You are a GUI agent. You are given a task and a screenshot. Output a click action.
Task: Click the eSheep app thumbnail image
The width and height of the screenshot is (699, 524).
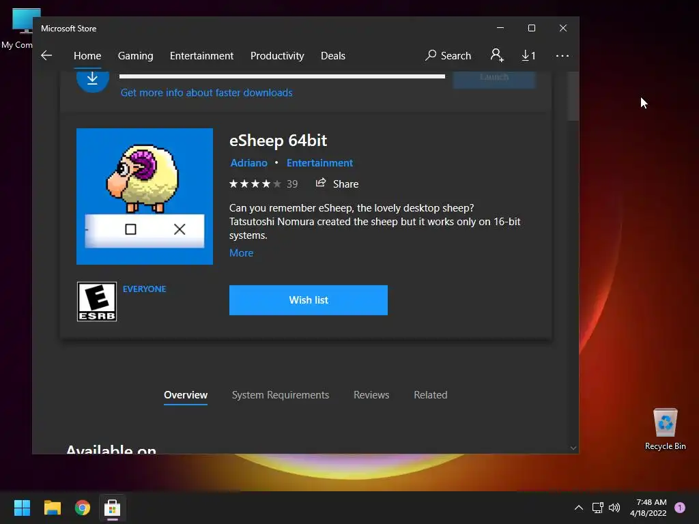click(x=145, y=196)
